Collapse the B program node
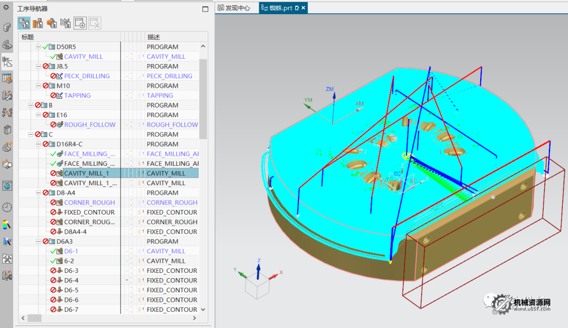 (31, 105)
